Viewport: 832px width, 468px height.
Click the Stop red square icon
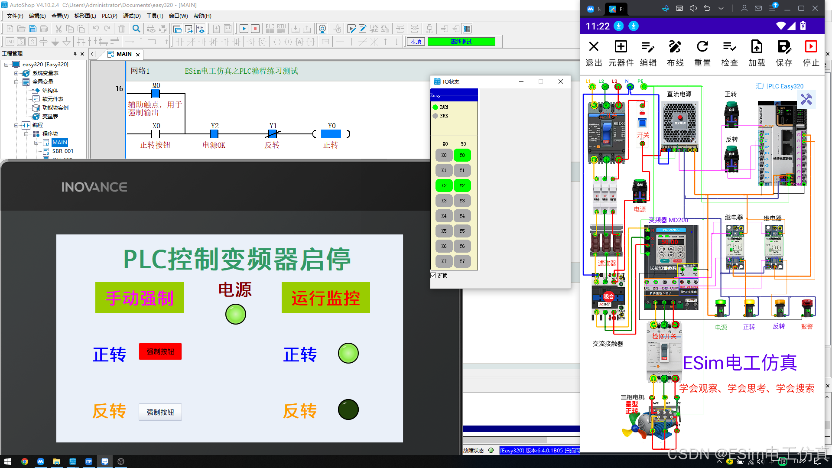(x=256, y=29)
